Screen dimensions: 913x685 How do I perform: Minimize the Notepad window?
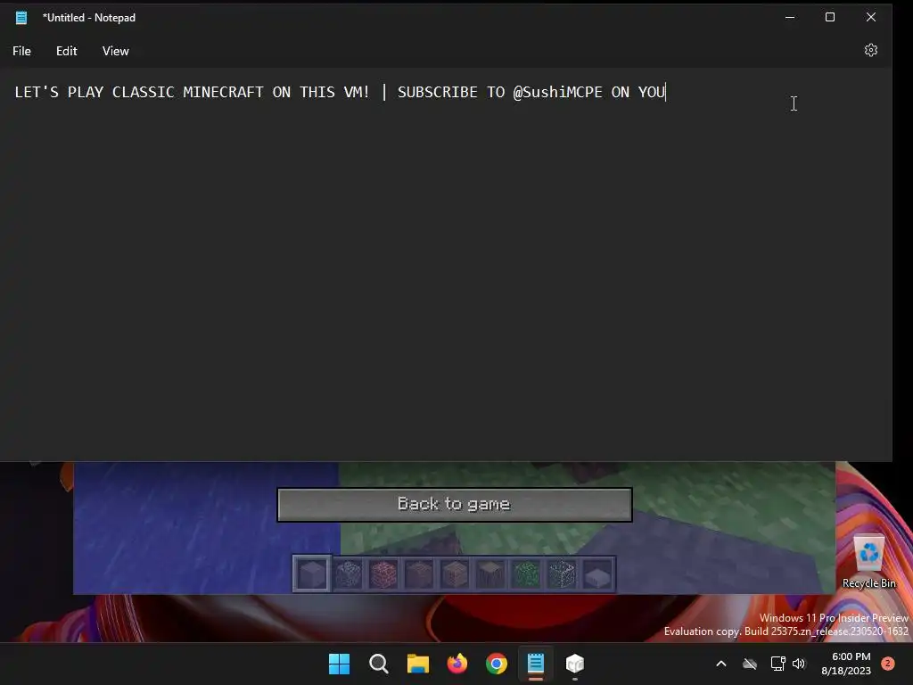click(x=790, y=18)
